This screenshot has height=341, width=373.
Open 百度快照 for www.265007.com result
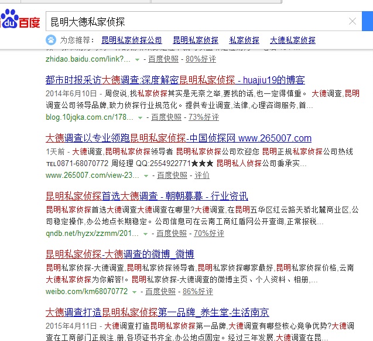click(x=172, y=175)
